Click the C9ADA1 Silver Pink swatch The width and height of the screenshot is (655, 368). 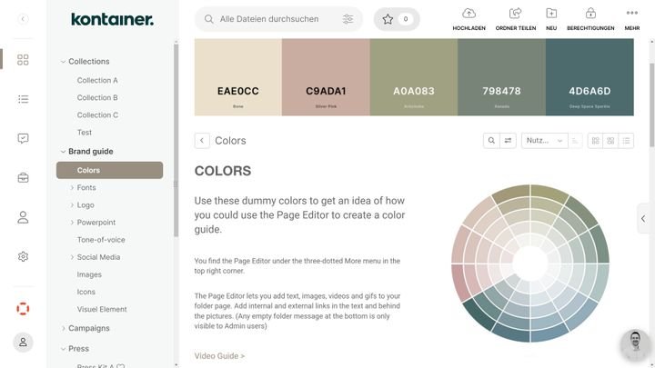coord(326,77)
